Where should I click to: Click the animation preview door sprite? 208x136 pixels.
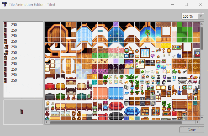(x=22, y=112)
